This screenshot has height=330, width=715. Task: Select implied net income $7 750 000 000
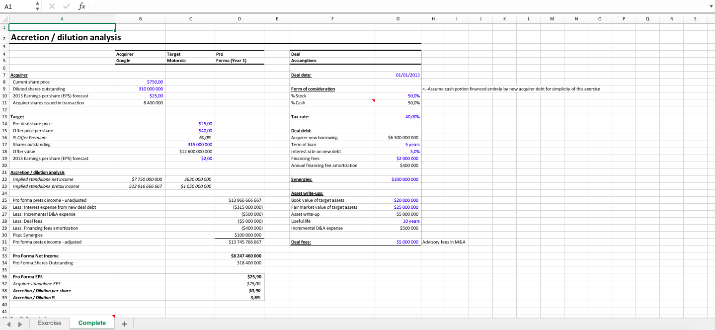[x=140, y=179]
